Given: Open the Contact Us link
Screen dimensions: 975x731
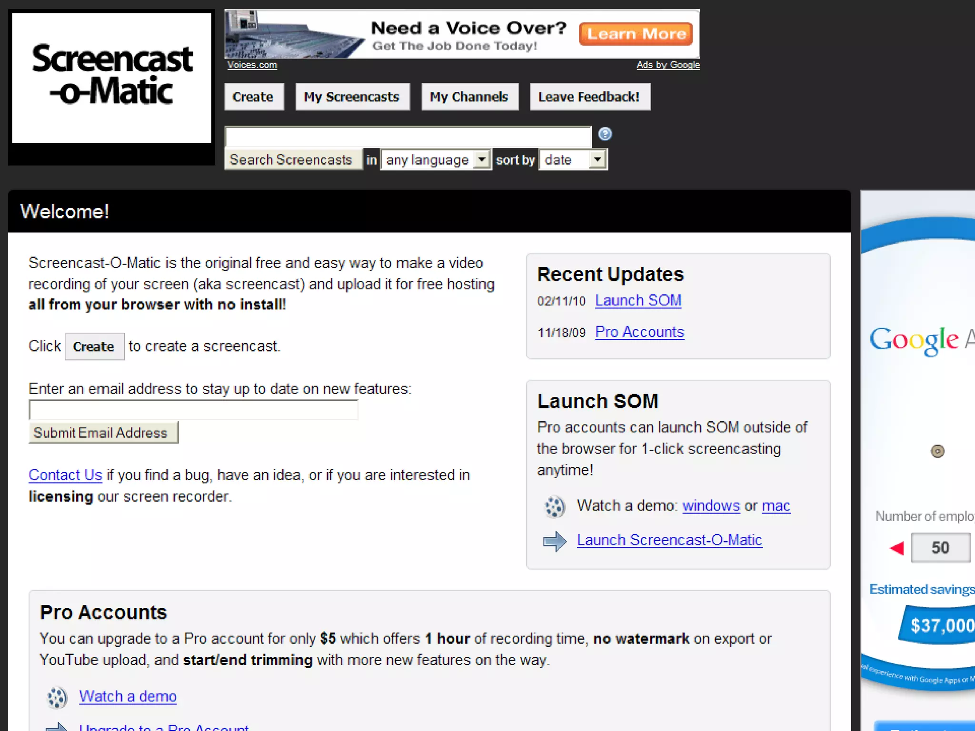Looking at the screenshot, I should pos(65,475).
